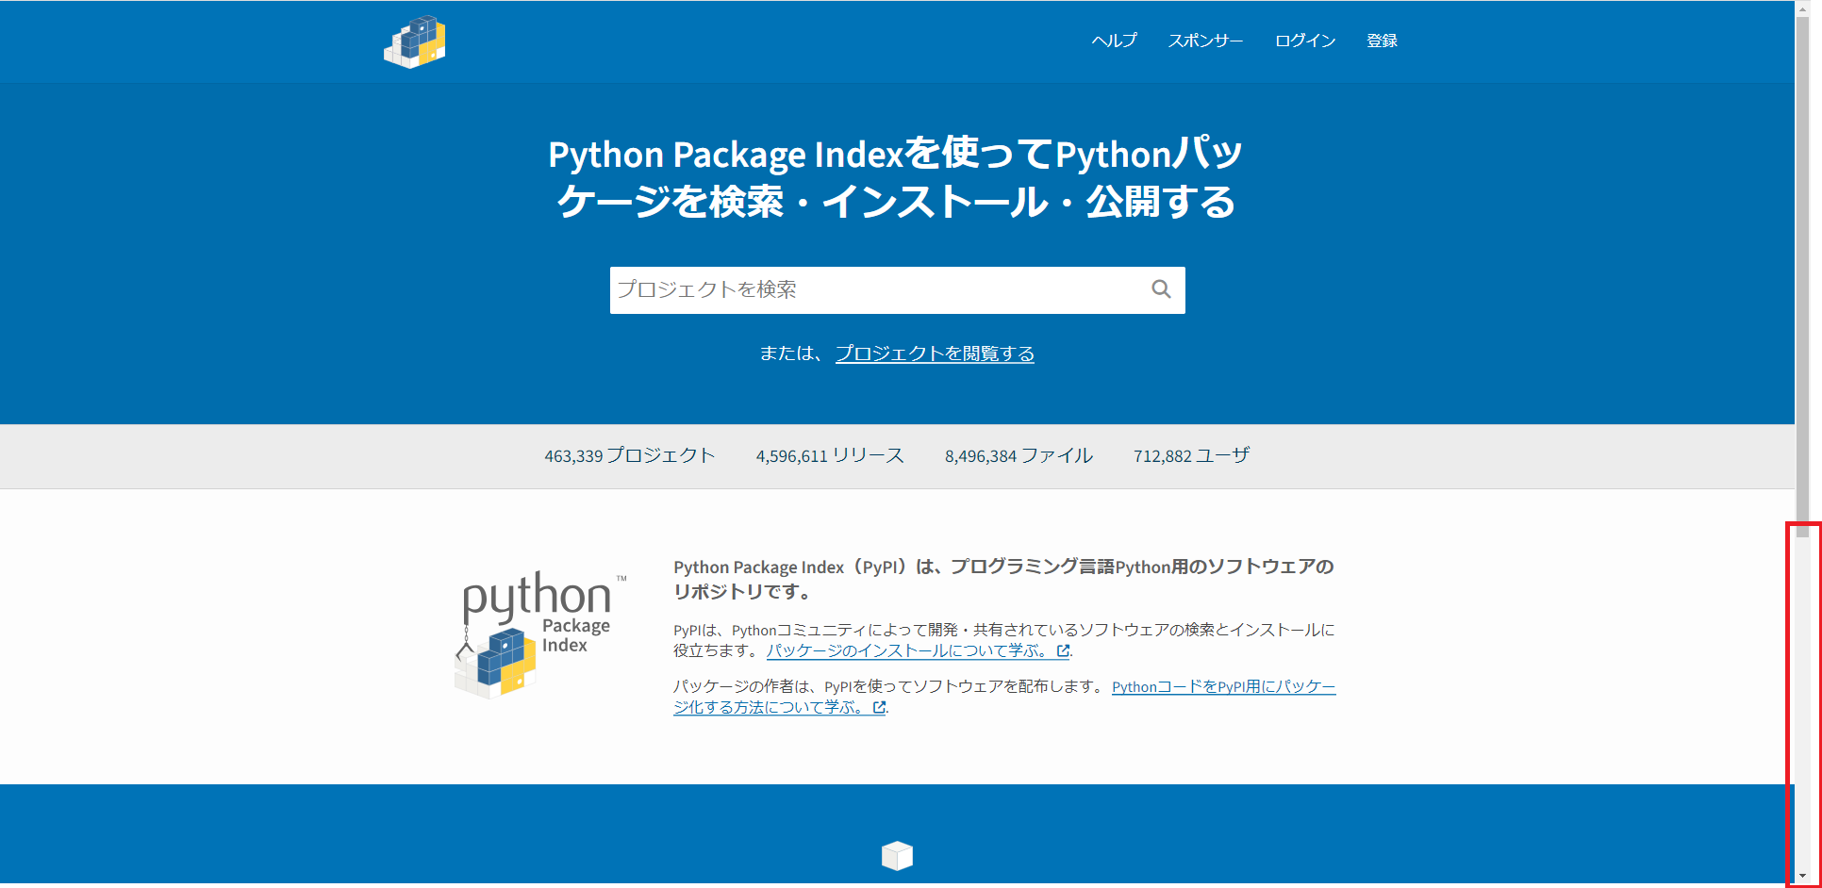Click the 463,339 プロジェクト statistic
Image resolution: width=1822 pixels, height=888 pixels.
[630, 455]
